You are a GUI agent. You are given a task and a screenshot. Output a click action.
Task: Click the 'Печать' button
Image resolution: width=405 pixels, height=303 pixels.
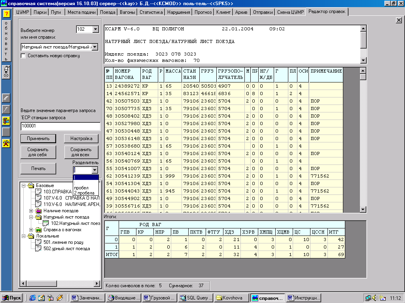coord(38,168)
